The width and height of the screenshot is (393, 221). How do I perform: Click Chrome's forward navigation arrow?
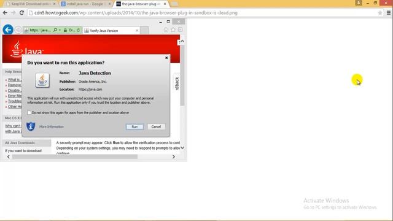point(14,13)
